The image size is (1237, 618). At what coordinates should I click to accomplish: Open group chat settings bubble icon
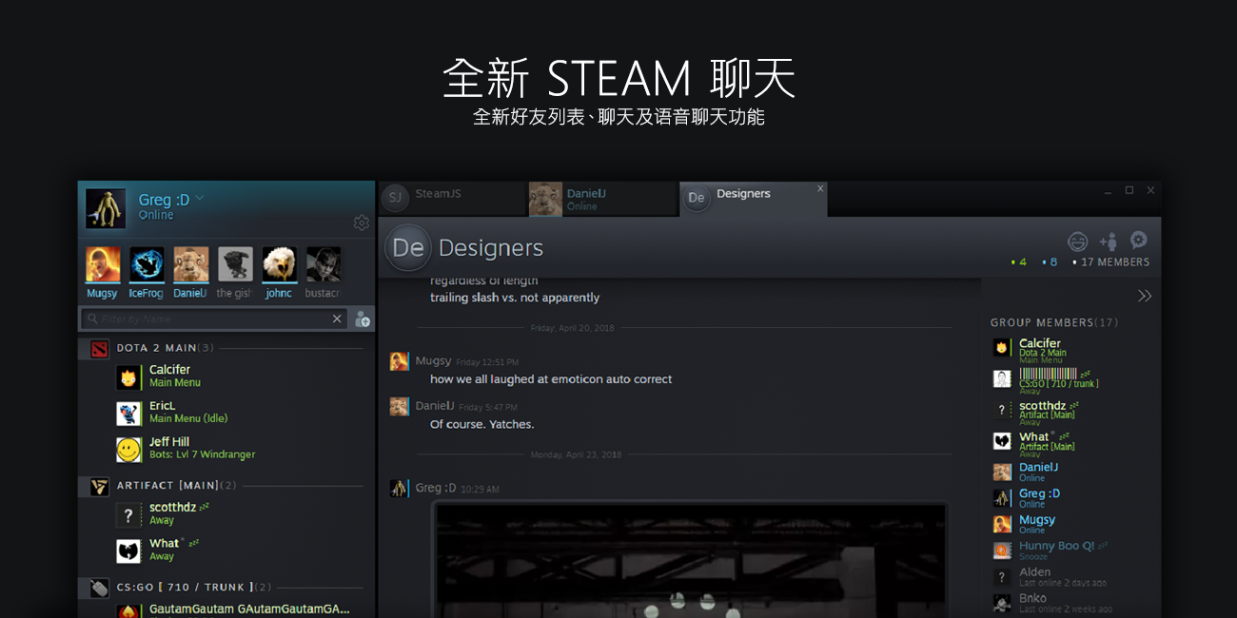click(1138, 241)
